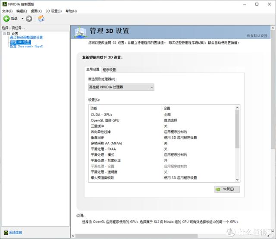
Task: Click the main panel vertical scrollbar thumb
Action: 273,89
